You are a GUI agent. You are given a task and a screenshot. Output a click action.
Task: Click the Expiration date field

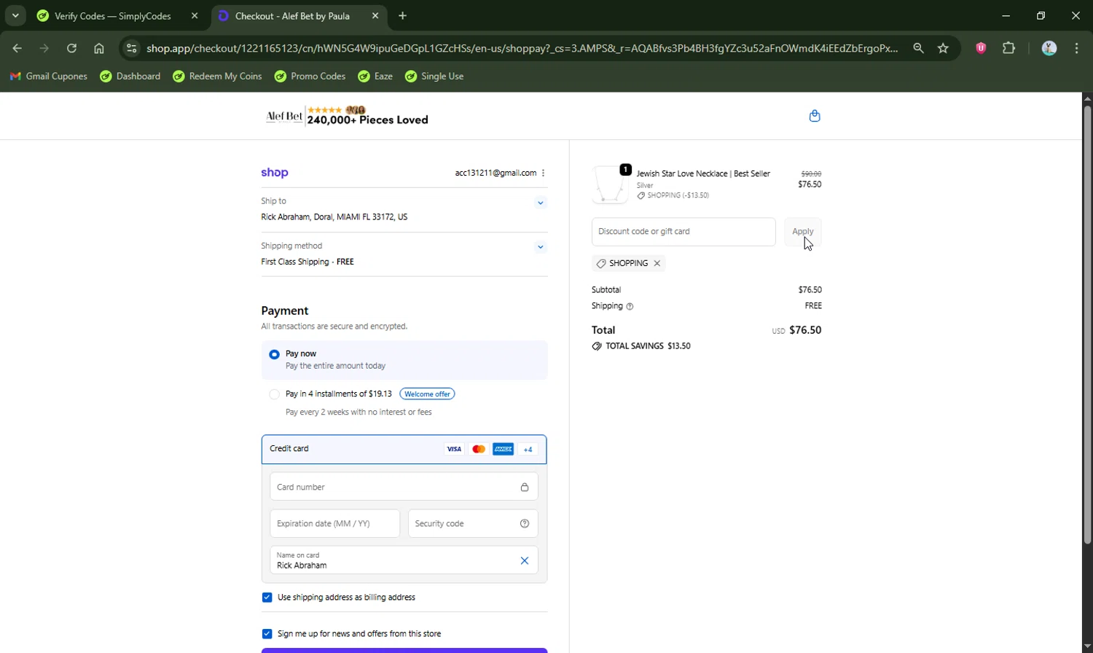pyautogui.click(x=334, y=523)
